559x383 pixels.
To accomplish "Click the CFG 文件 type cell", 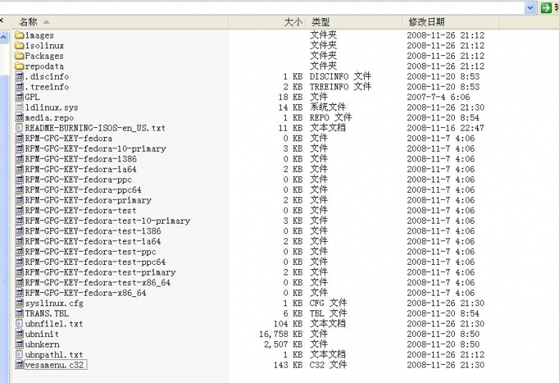I will click(328, 303).
